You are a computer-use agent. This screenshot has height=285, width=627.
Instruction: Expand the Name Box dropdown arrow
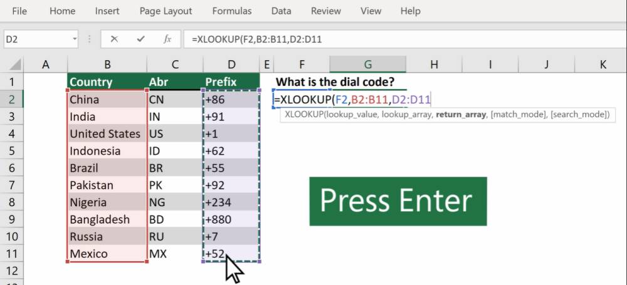pyautogui.click(x=75, y=39)
